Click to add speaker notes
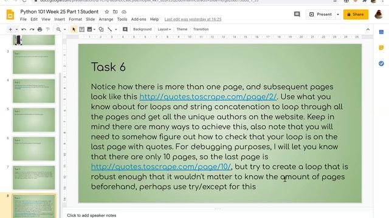Viewport: 389px width, 218px height. pos(92,216)
